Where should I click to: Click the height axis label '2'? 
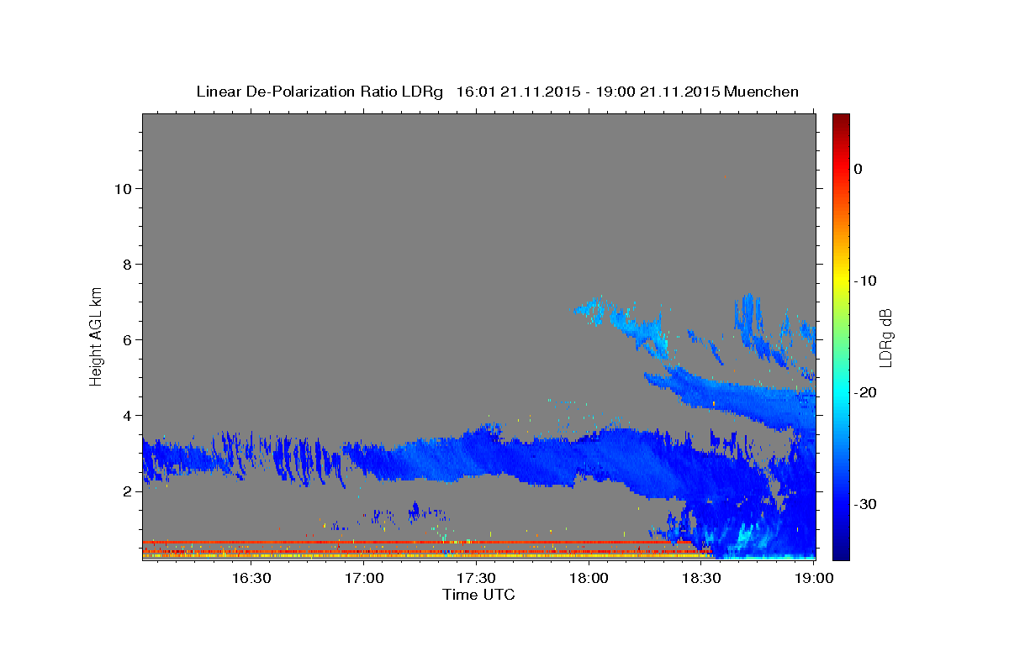(x=126, y=491)
